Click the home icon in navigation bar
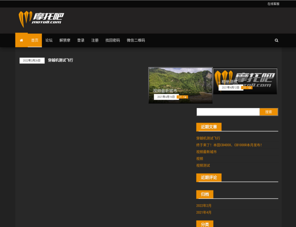The image size is (296, 227). tap(21, 40)
